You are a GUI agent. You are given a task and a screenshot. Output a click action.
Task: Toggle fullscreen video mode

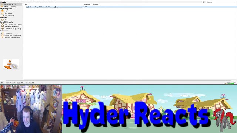[x=19, y=83]
